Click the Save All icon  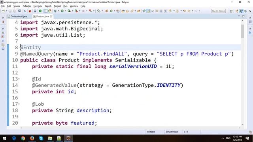(14, 11)
